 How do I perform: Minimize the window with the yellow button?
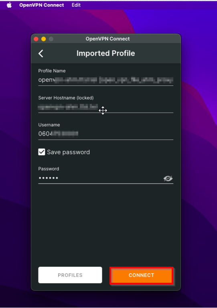pyautogui.click(x=44, y=39)
